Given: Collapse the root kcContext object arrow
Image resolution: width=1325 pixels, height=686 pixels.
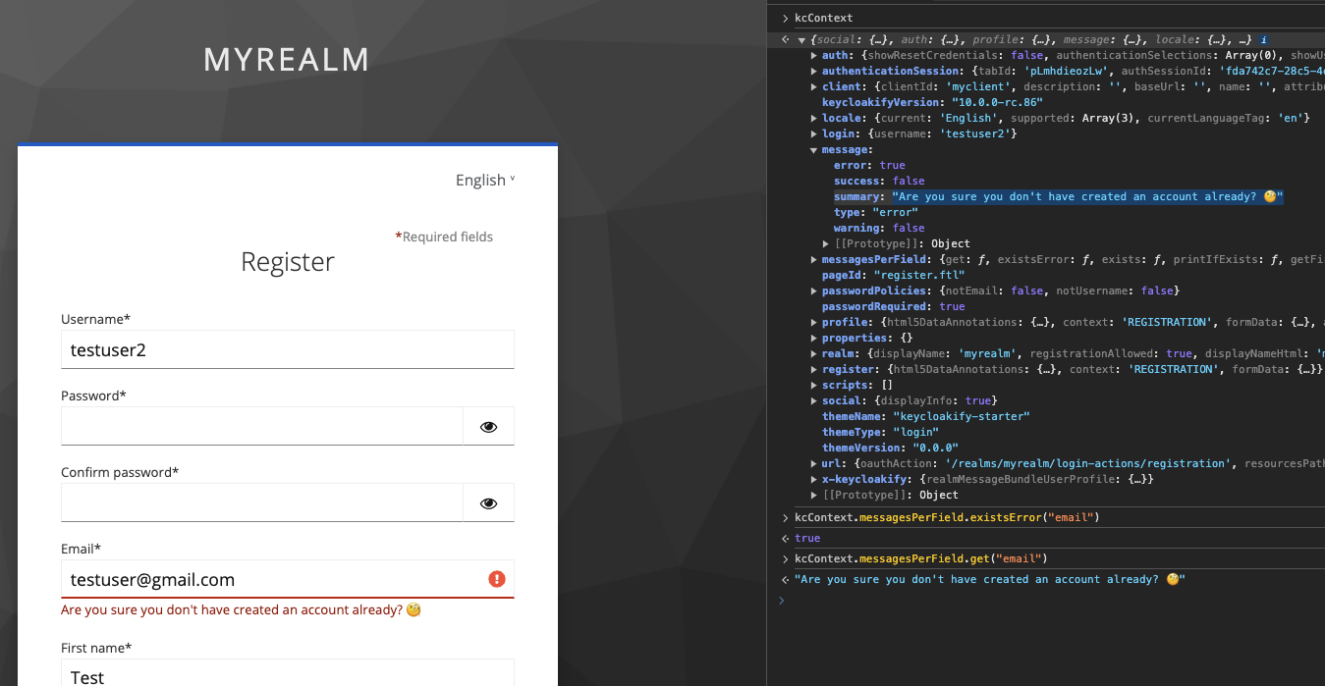Looking at the screenshot, I should tap(801, 40).
